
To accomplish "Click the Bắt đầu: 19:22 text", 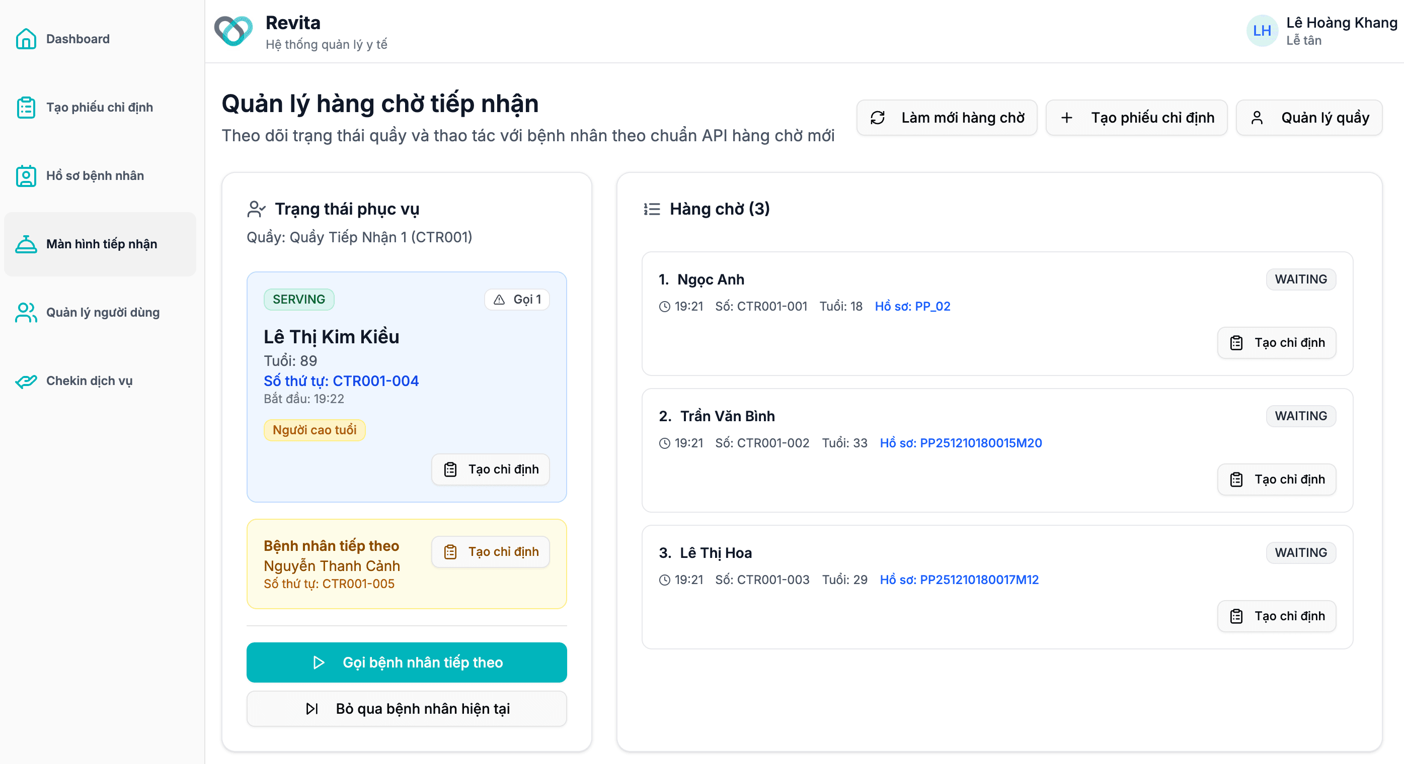I will [303, 399].
